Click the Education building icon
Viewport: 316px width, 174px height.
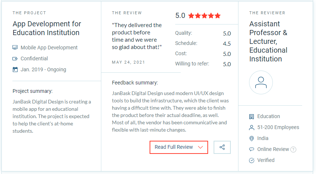click(x=251, y=116)
